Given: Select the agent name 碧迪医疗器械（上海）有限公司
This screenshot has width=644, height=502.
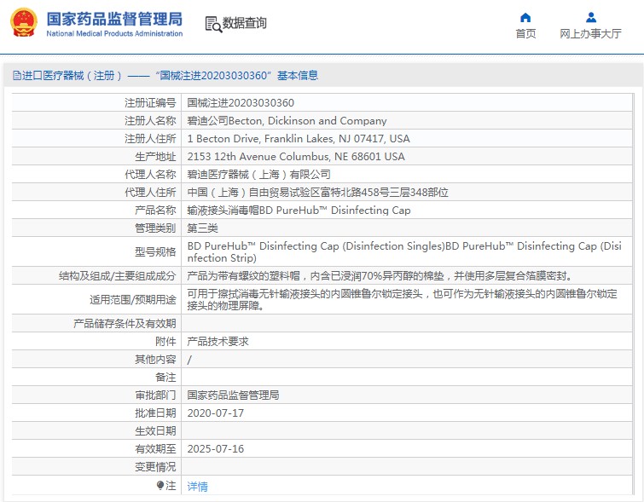Looking at the screenshot, I should 258,175.
